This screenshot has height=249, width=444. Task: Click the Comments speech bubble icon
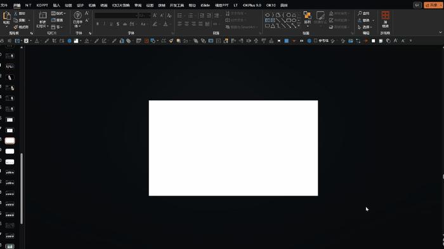point(417,5)
